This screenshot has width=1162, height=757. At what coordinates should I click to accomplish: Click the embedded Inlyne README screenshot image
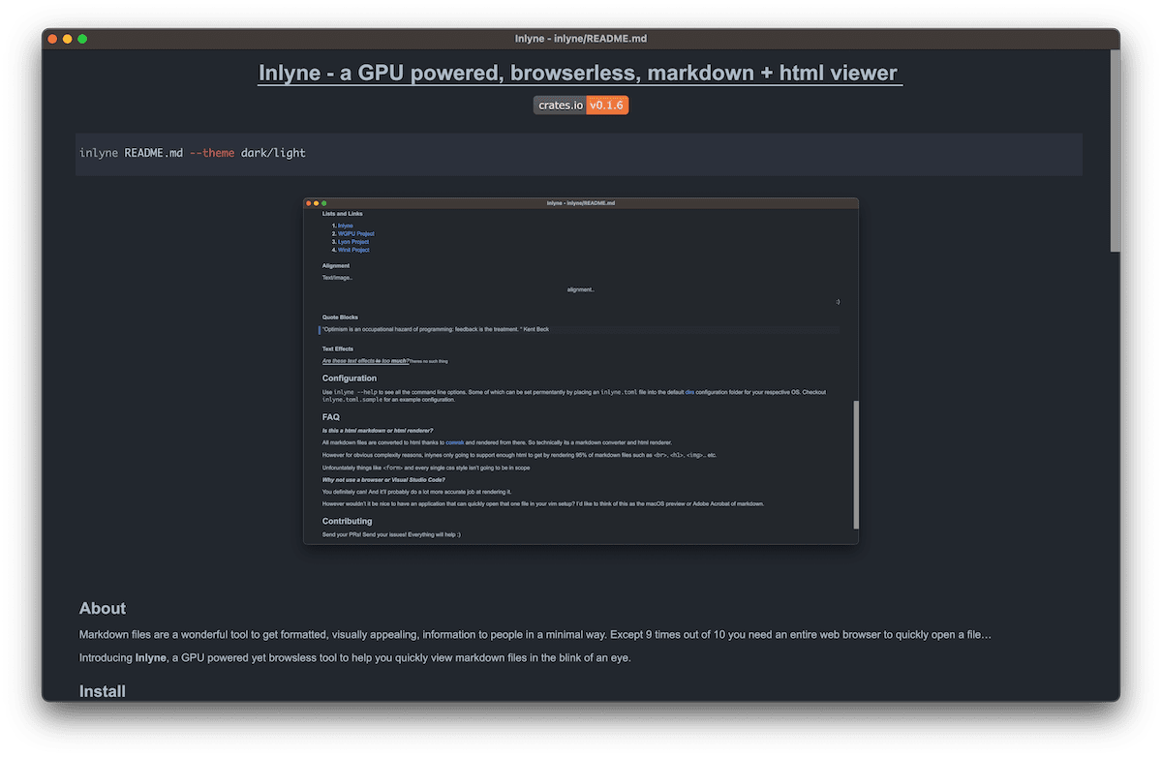581,371
